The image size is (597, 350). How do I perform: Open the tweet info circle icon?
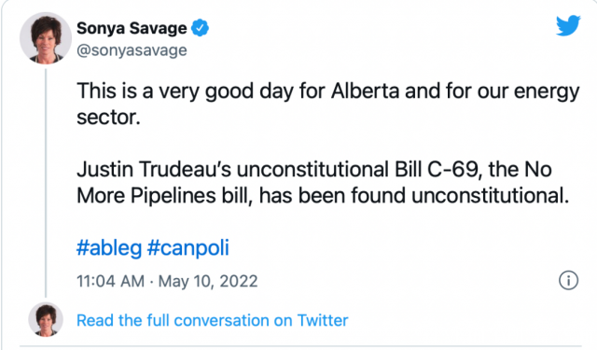568,280
